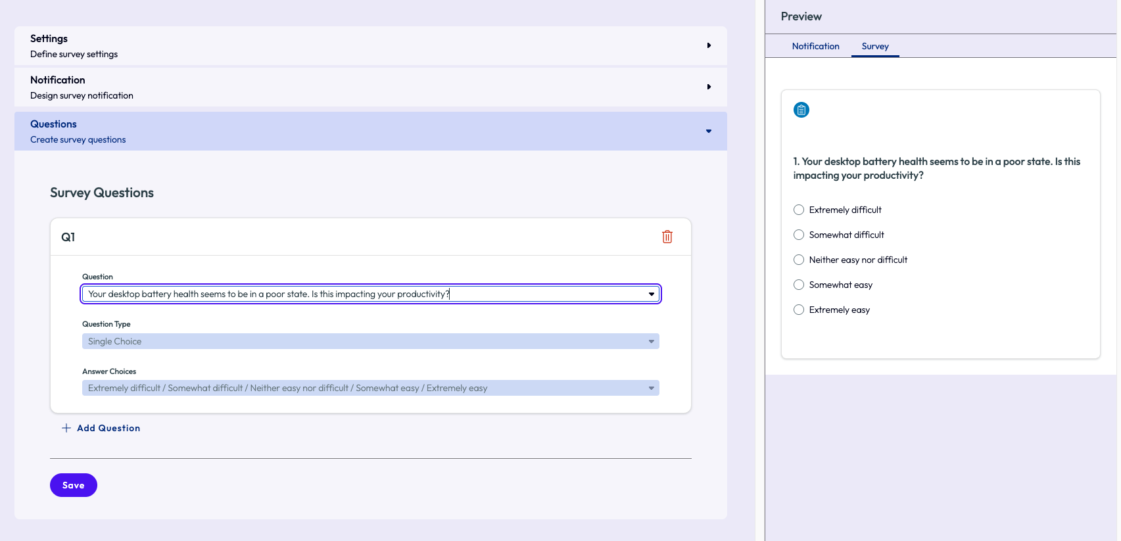Viewport: 1121px width, 541px height.
Task: Switch to the Survey preview tab
Action: click(x=874, y=46)
